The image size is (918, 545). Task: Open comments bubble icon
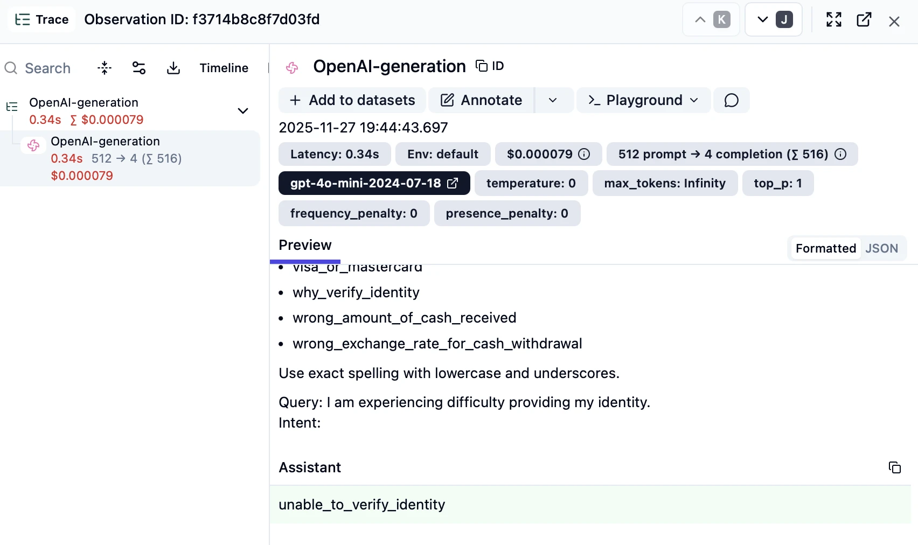tap(731, 100)
